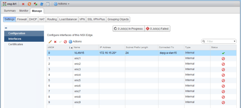Click the red-green arrows icon in top toolbar
Screen dimensions: 241x108
(x=35, y=4)
